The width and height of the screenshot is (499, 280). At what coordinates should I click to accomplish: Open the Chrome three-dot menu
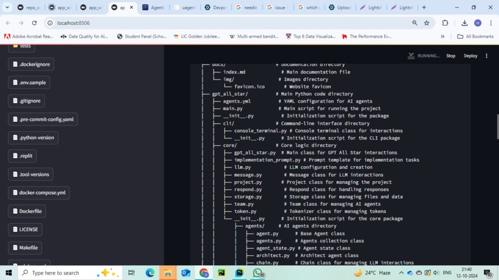tap(491, 23)
